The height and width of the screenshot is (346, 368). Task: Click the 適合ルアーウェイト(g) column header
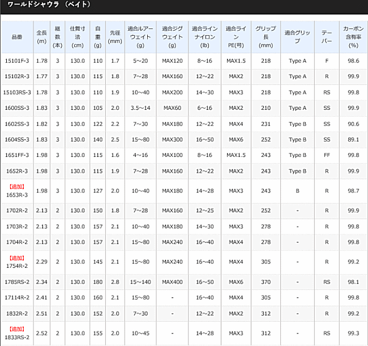click(140, 37)
